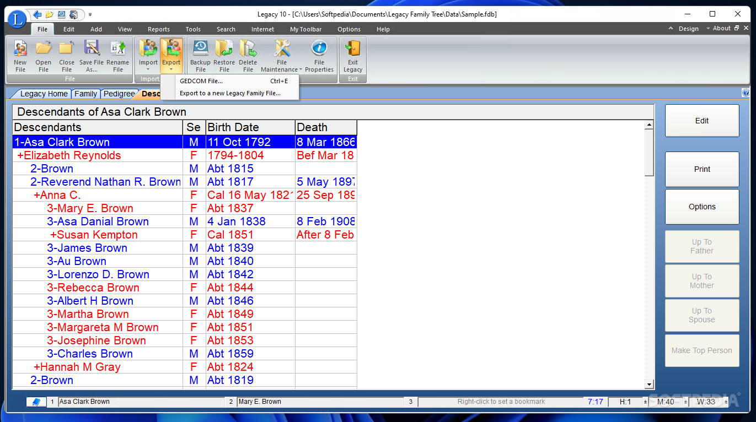756x422 pixels.
Task: Click the bookmark book icon in the status bar
Action: (x=36, y=402)
